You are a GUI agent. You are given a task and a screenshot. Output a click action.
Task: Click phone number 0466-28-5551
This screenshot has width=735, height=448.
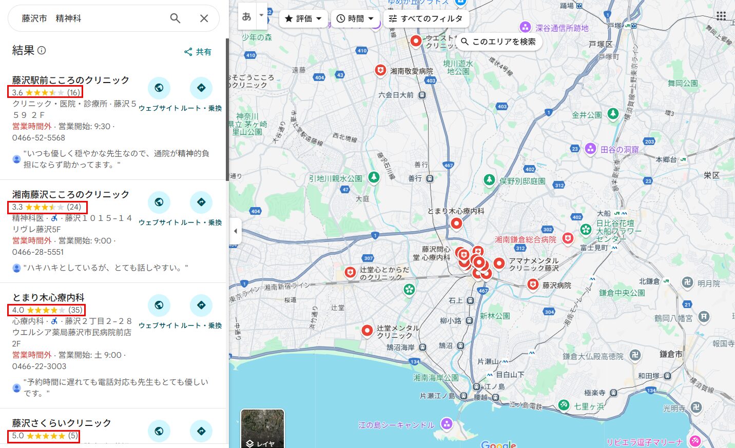click(38, 252)
